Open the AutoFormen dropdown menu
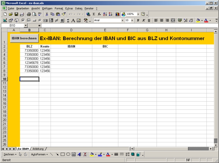This screenshot has width=219, height=163. [39, 154]
